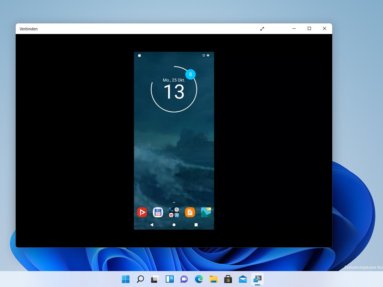Maximize the Verbinden window
This screenshot has width=383, height=287.
pos(309,29)
